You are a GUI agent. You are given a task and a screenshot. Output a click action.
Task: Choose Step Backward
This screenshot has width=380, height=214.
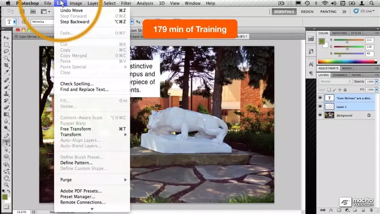tap(92, 22)
